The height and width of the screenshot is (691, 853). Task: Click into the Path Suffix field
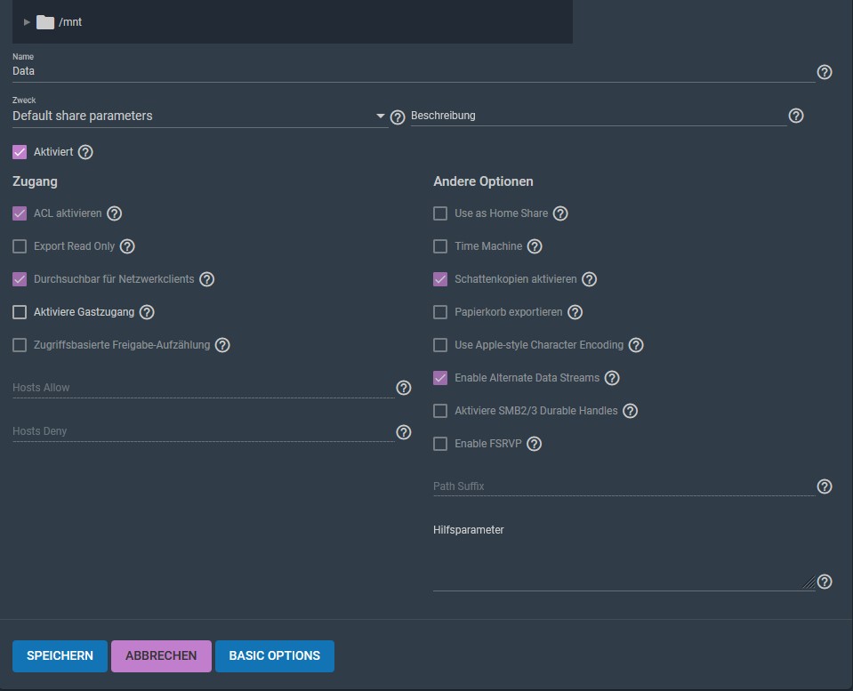pos(624,486)
